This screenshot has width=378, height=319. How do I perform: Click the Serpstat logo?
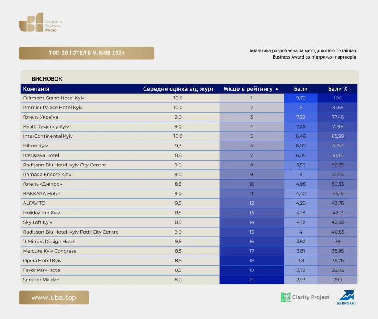point(346,297)
